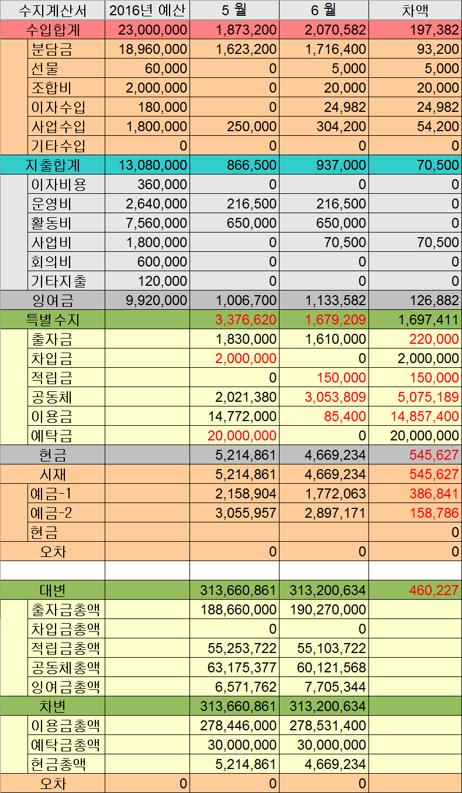Select 잉여금총액 6 월 value 7,705,344

tap(324, 686)
